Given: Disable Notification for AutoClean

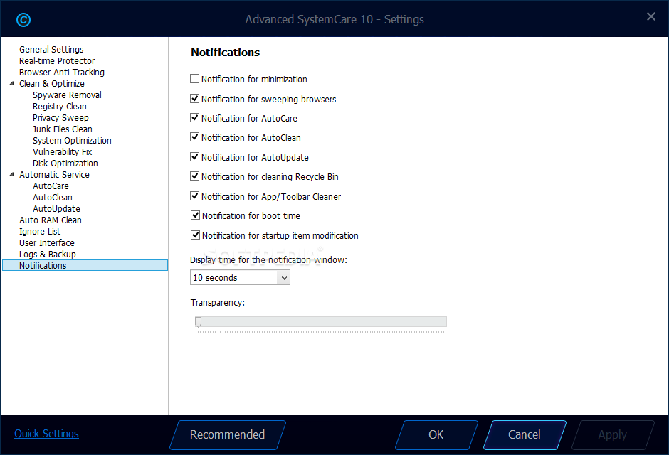Looking at the screenshot, I should pos(194,136).
